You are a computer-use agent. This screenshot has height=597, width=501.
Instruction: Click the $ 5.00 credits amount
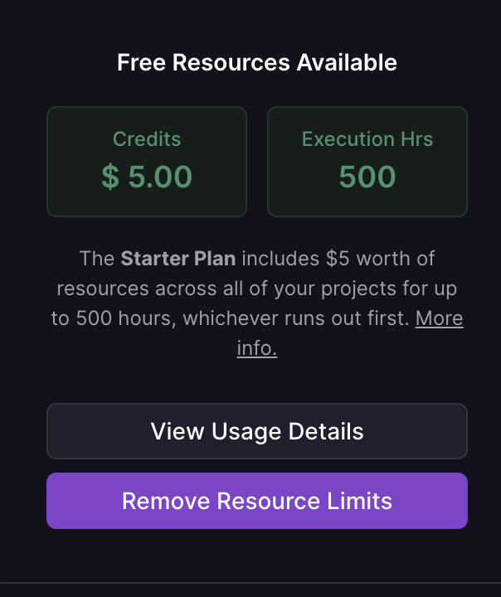147,177
